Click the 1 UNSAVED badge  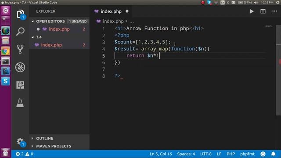click(x=78, y=22)
